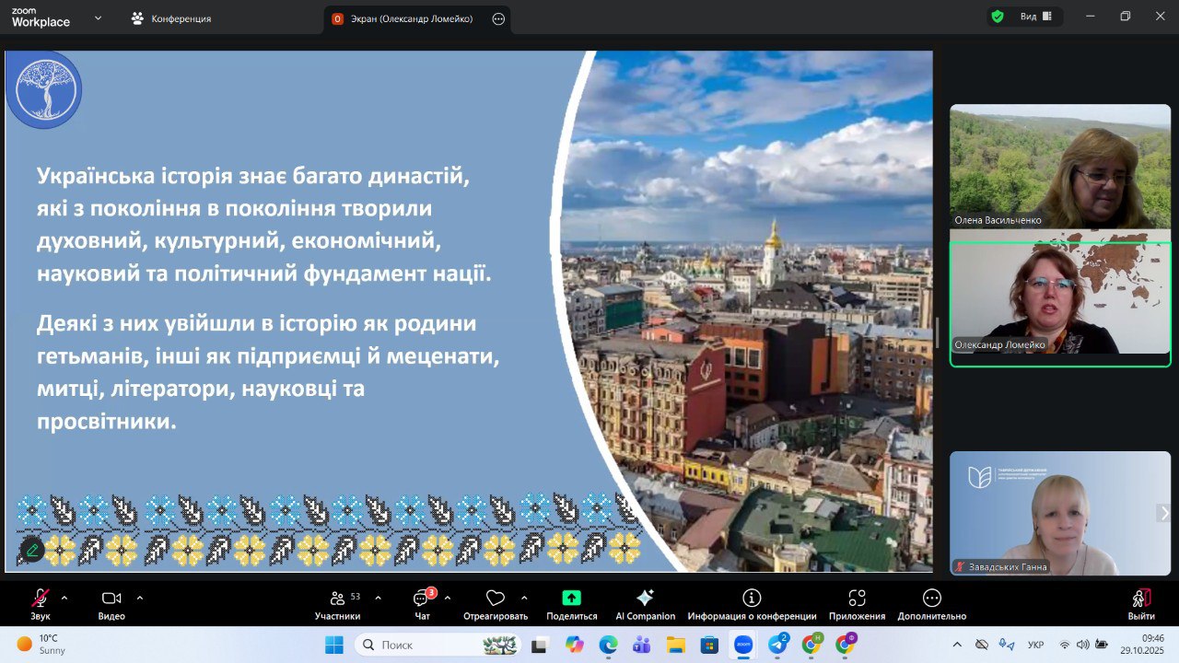Select the shared screen tab

[x=407, y=18]
